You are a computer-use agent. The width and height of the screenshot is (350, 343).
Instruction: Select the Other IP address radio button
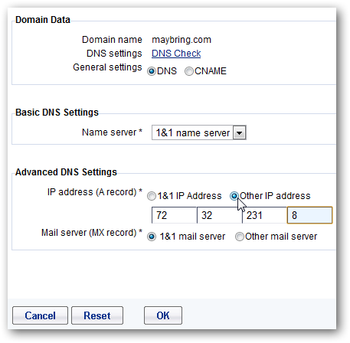coord(234,196)
